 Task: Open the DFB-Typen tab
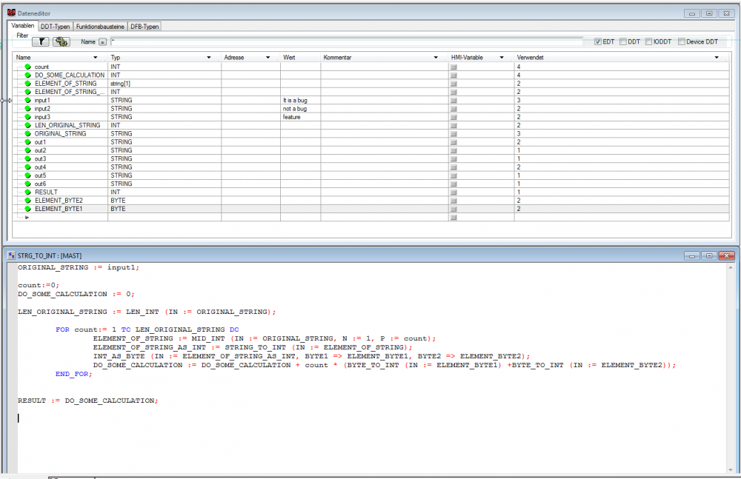144,27
